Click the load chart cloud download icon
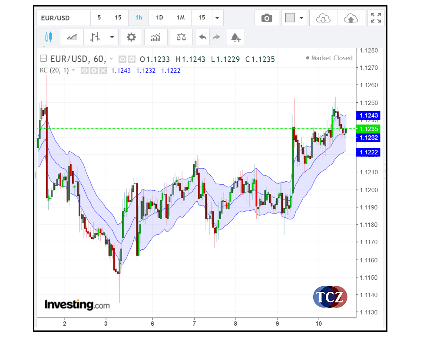 click(323, 18)
